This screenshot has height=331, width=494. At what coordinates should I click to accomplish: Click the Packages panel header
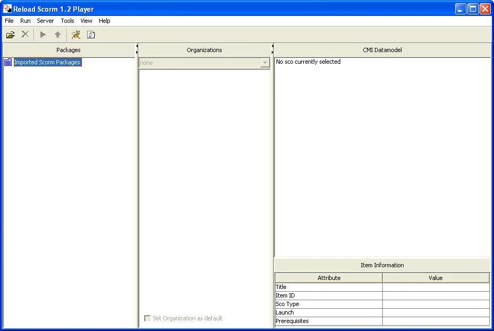click(x=69, y=50)
